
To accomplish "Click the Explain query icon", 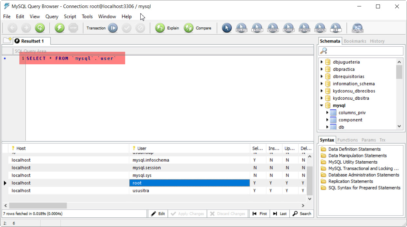I will click(160, 28).
